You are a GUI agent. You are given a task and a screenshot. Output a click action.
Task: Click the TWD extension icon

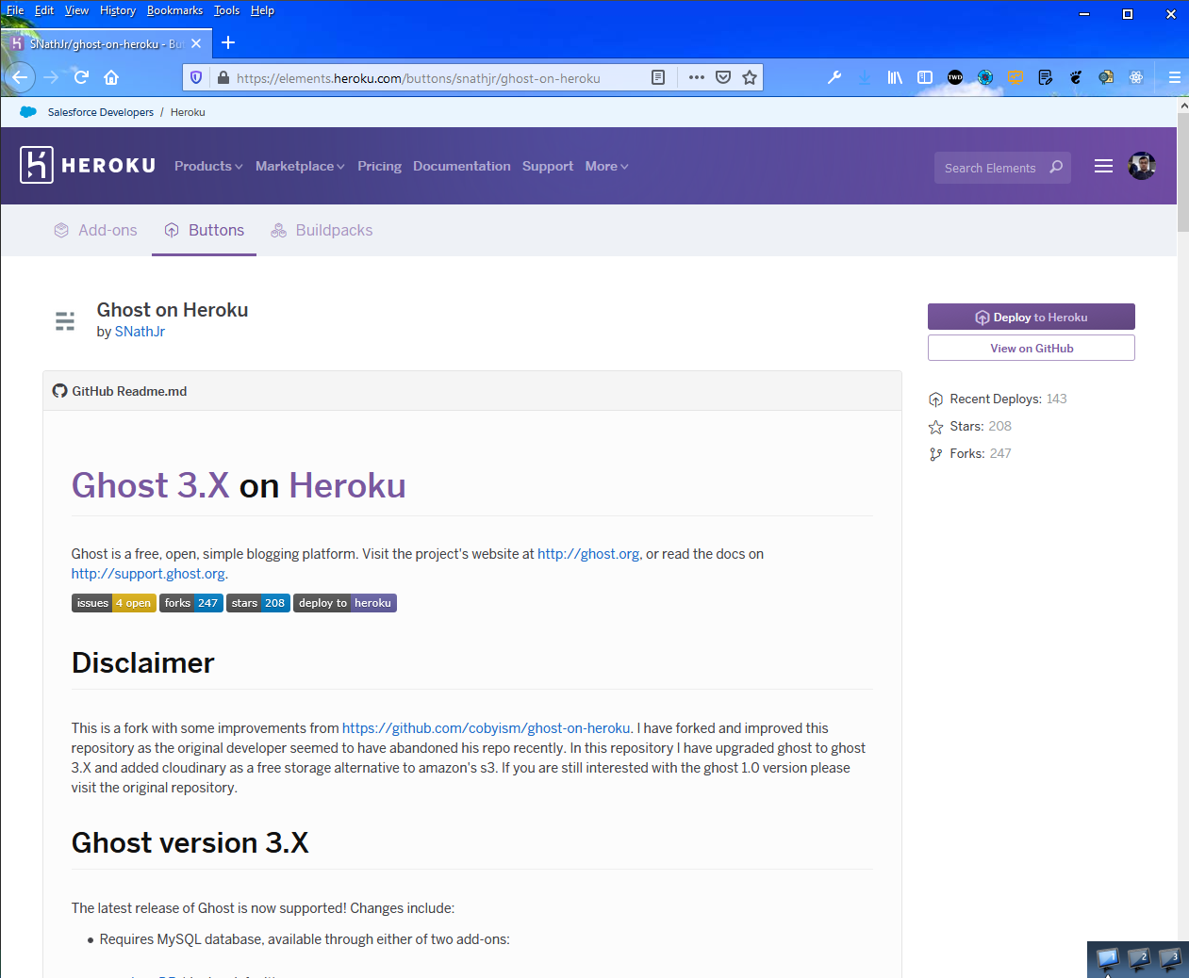click(955, 77)
